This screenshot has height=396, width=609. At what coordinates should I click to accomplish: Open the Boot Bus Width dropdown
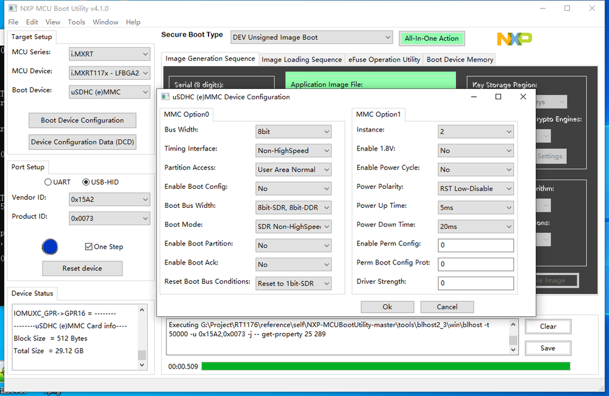[293, 208]
